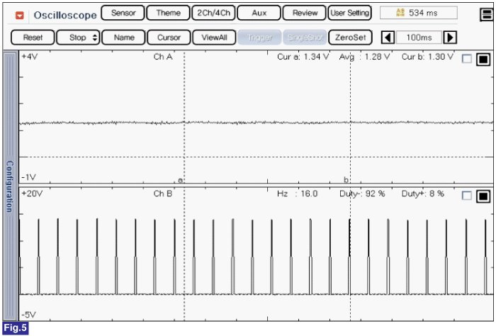Open the Sensor menu

[123, 13]
